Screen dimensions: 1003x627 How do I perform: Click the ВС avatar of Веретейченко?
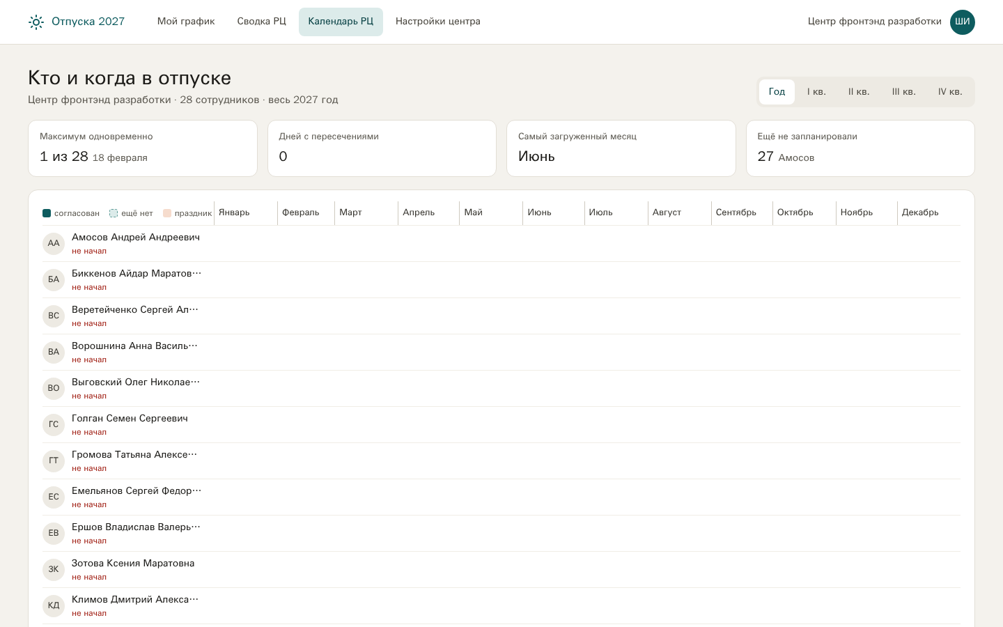tap(54, 316)
